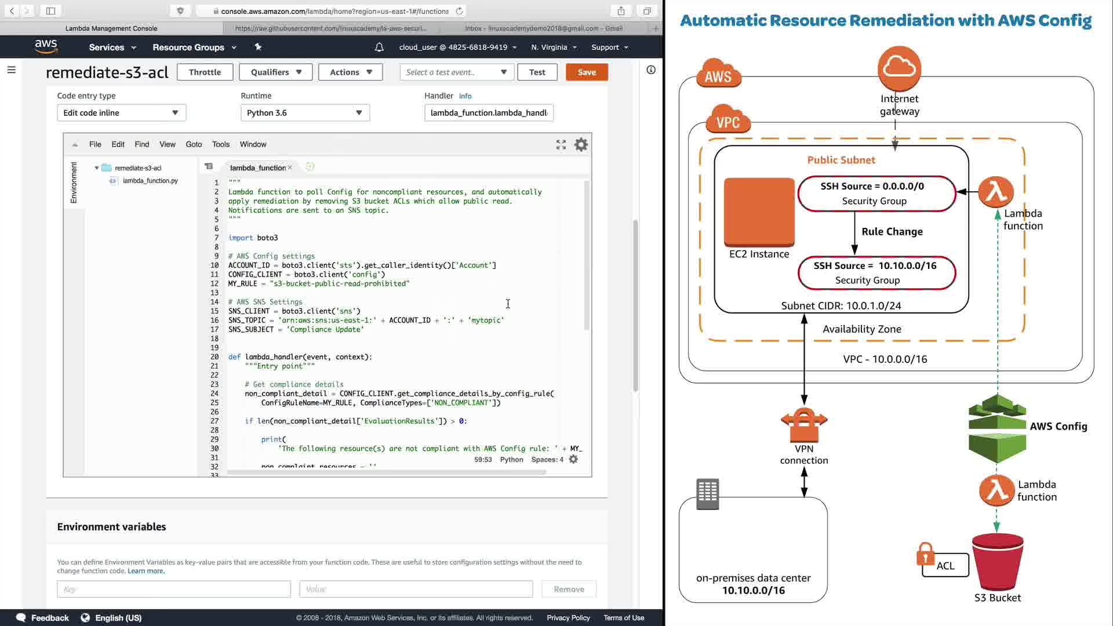Click the browser reload page icon
This screenshot has width=1113, height=626.
tap(460, 11)
